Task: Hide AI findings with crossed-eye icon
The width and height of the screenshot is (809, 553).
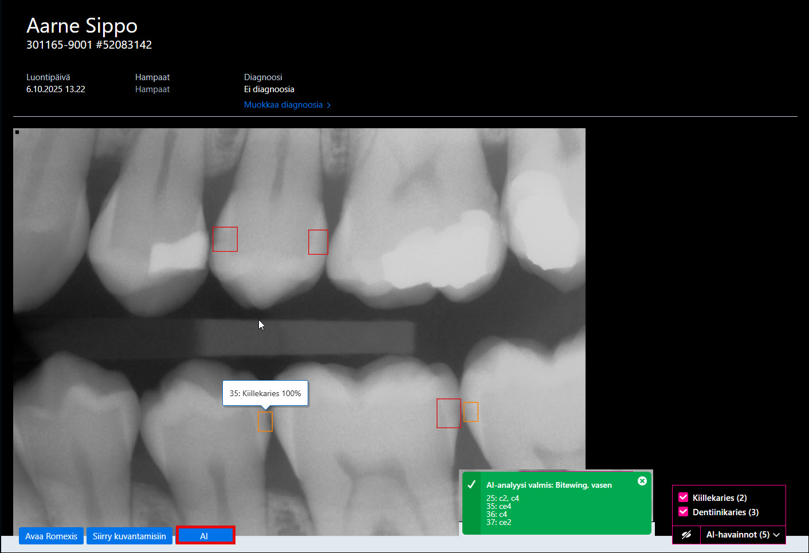Action: click(x=686, y=535)
